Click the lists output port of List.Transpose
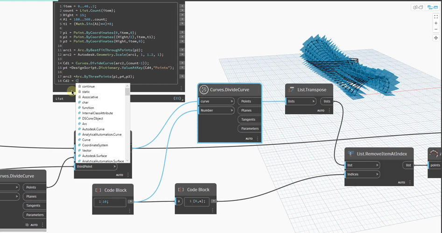Viewport: 442px width, 233px height. 327,101
